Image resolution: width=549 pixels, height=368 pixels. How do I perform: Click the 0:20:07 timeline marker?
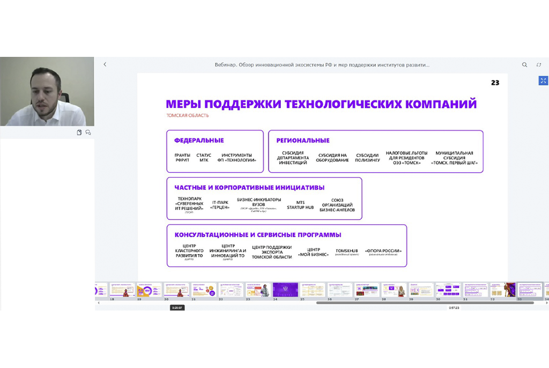click(177, 308)
